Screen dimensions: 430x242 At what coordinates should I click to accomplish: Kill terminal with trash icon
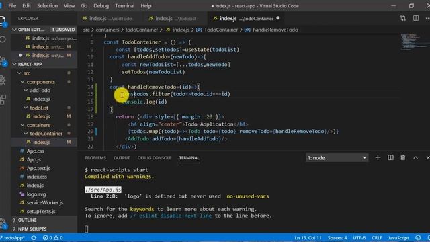click(402, 157)
